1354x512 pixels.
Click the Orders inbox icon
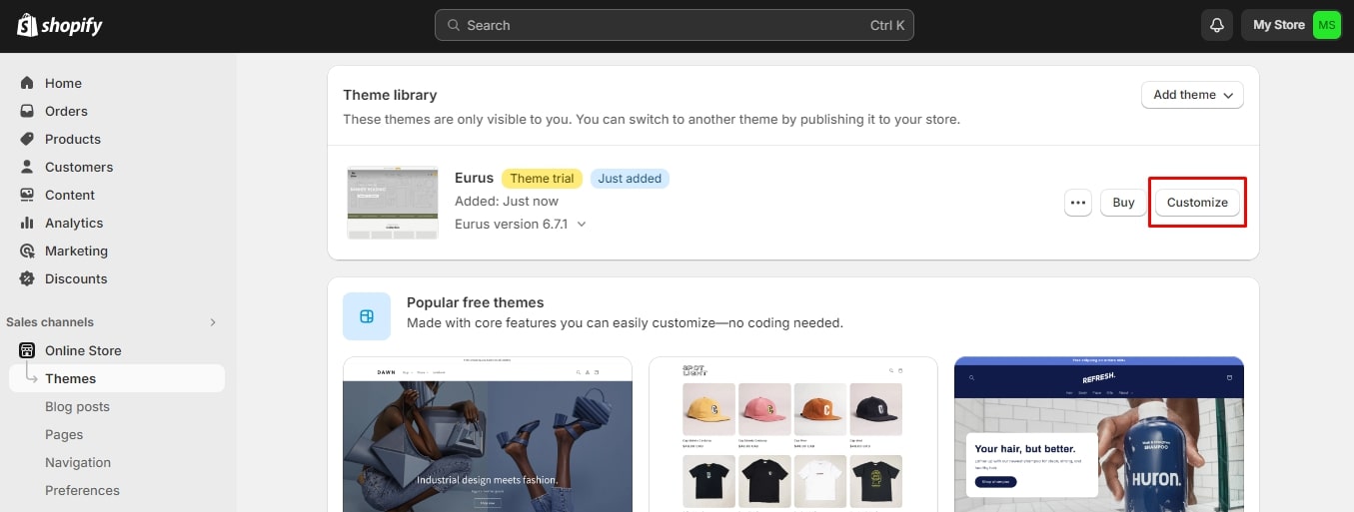[27, 111]
